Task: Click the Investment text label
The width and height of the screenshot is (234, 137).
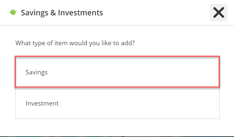Action: tap(42, 103)
